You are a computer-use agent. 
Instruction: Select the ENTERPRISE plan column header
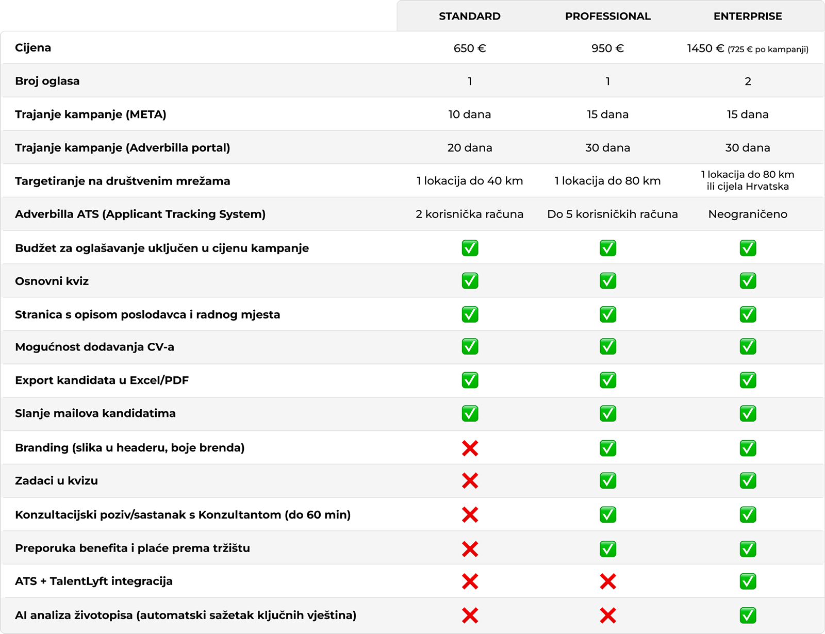click(x=748, y=16)
